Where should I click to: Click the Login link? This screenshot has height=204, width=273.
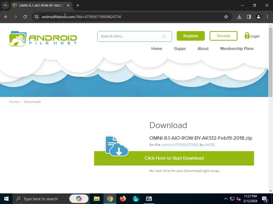(255, 36)
